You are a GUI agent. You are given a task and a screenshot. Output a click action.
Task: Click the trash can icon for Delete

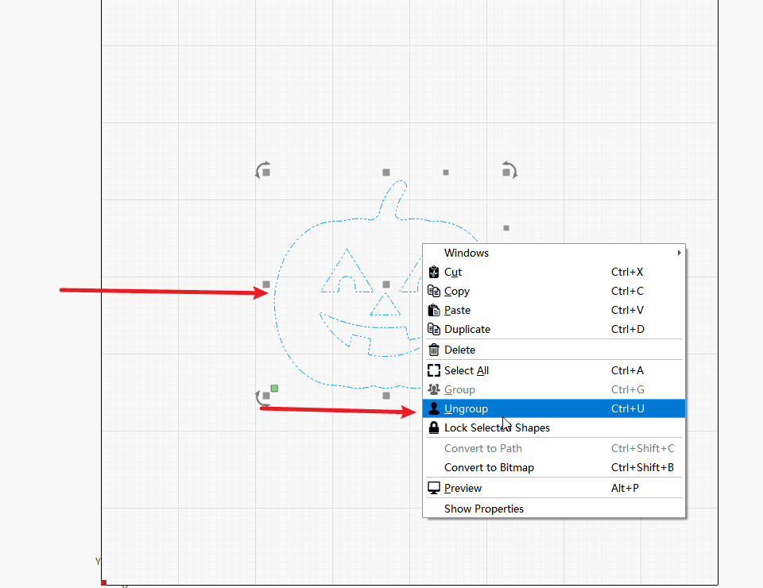pos(434,350)
